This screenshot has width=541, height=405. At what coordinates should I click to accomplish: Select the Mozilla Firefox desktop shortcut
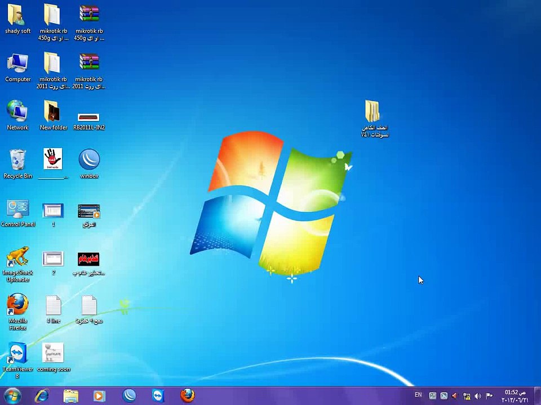(17, 304)
